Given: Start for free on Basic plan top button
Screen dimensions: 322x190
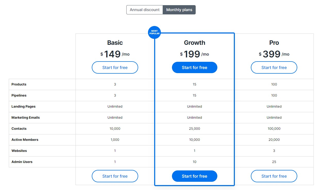Looking at the screenshot, I should click(115, 67).
